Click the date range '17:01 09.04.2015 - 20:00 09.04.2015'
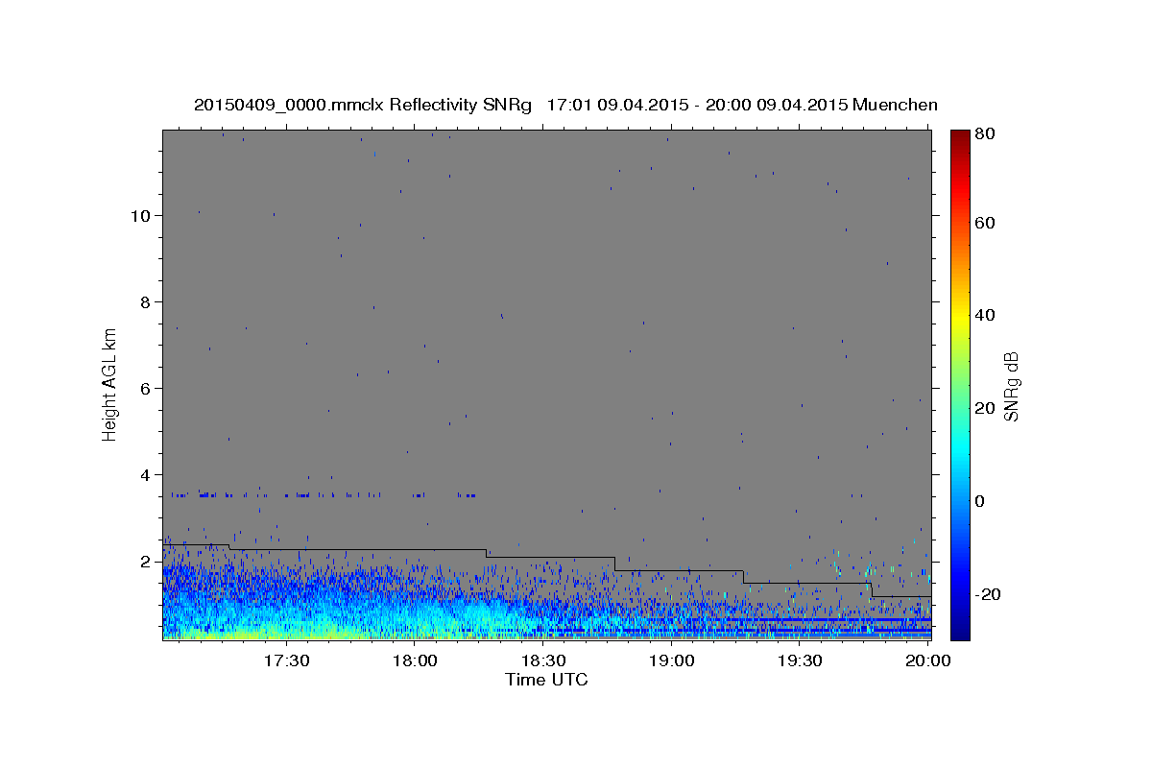Viewport: 1152px width, 768px height. pyautogui.click(x=696, y=106)
